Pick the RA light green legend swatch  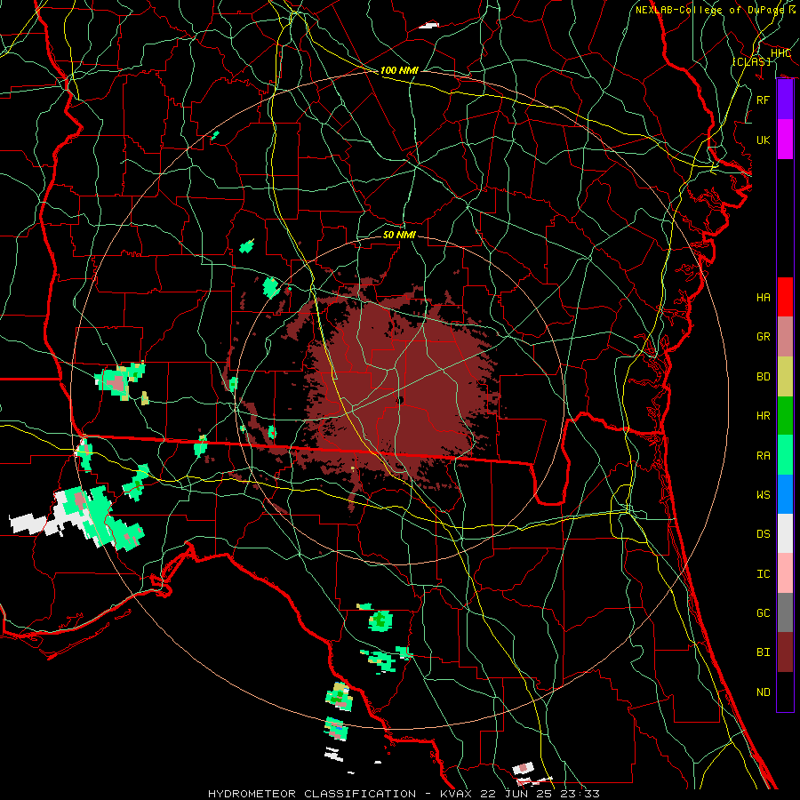[x=785, y=454]
